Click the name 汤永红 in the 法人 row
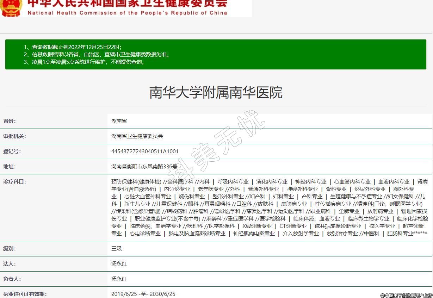433x298 pixels. [x=119, y=264]
